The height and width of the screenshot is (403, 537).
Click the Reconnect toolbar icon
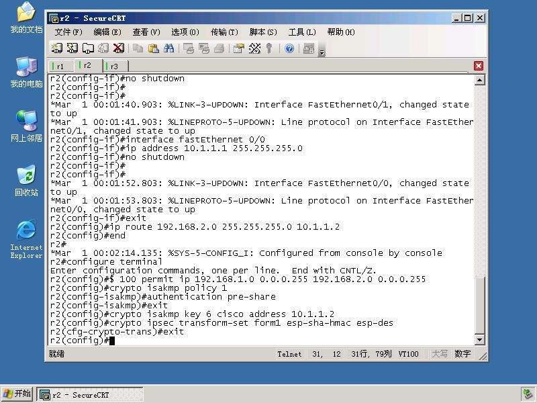103,48
